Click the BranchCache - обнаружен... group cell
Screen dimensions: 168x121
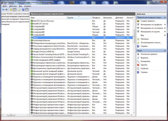pos(78,43)
